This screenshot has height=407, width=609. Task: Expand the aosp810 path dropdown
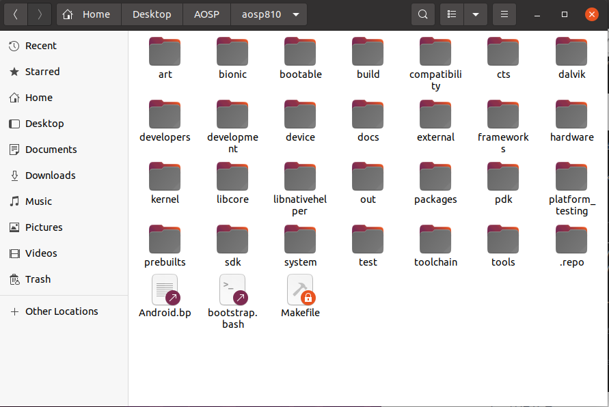click(296, 14)
